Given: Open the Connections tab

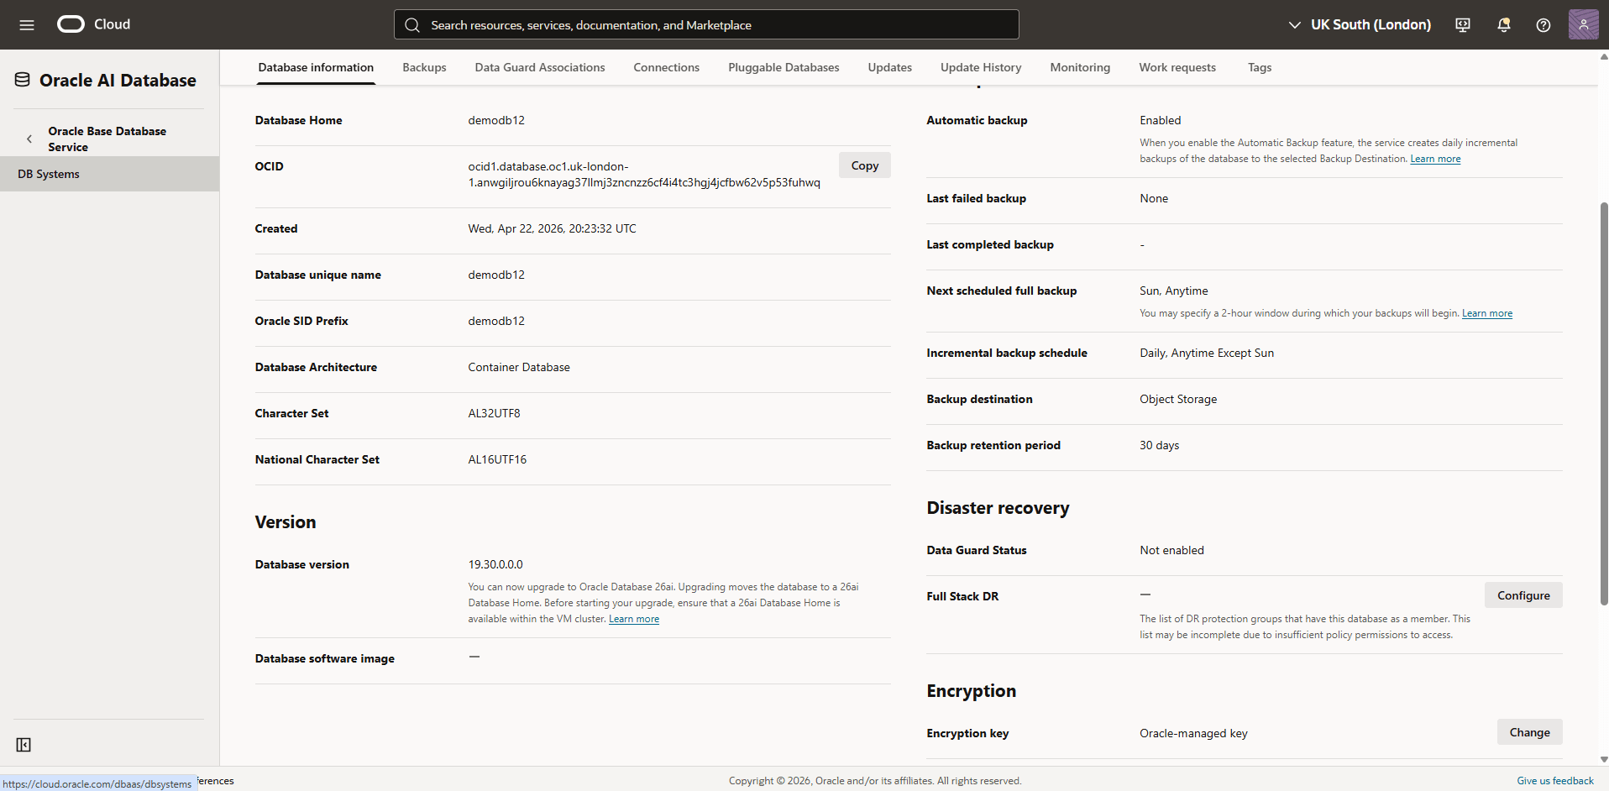Looking at the screenshot, I should 667,67.
